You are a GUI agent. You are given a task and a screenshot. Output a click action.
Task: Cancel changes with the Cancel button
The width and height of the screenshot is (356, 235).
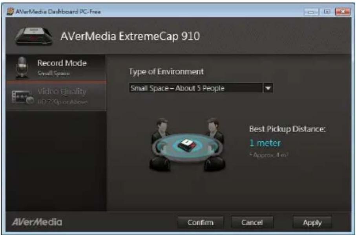click(x=252, y=222)
